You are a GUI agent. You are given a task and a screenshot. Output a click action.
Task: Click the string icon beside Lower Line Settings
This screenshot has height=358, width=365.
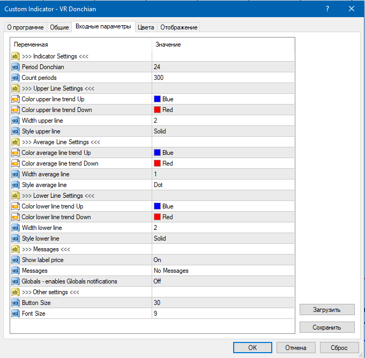(15, 196)
